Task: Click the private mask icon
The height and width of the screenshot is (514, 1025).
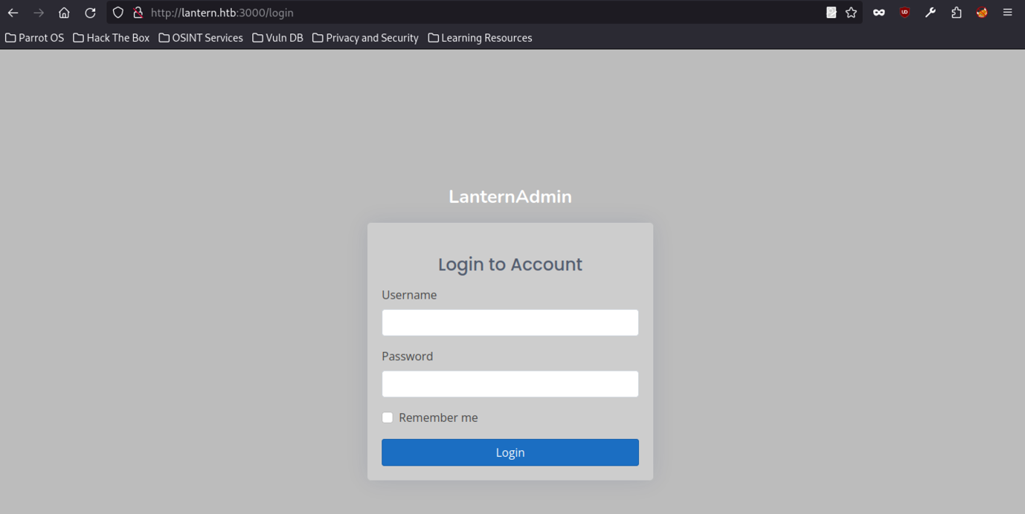Action: coord(878,13)
